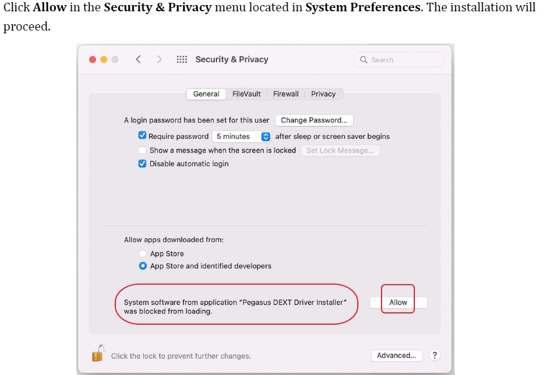Screen dimensions: 546x375
Task: Enable Show a message when locked checkbox
Action: [x=142, y=150]
